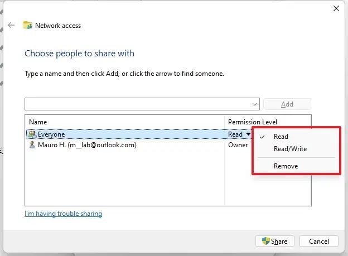Screen dimensions: 348x256
Task: Click the back arrow icon
Action: click(x=11, y=25)
